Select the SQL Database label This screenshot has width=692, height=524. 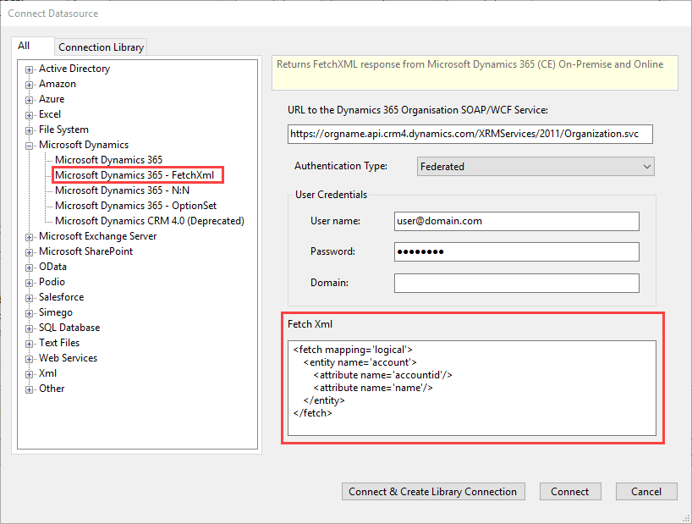[69, 328]
